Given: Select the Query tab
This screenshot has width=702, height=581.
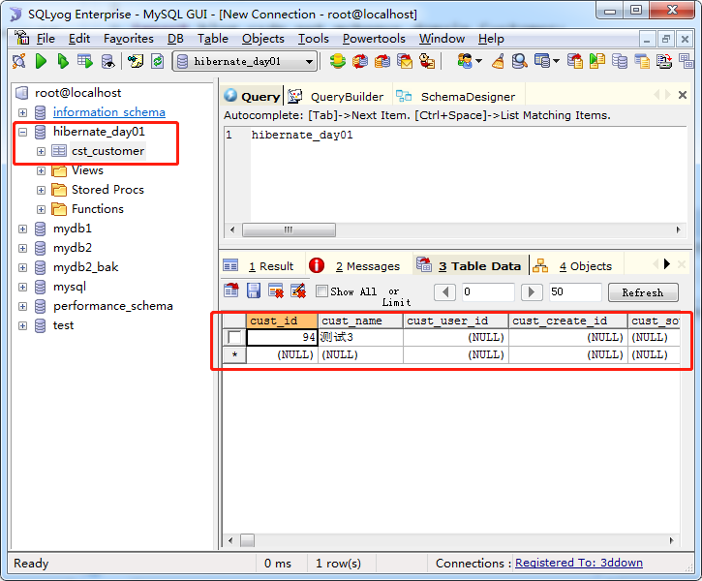Looking at the screenshot, I should point(253,96).
